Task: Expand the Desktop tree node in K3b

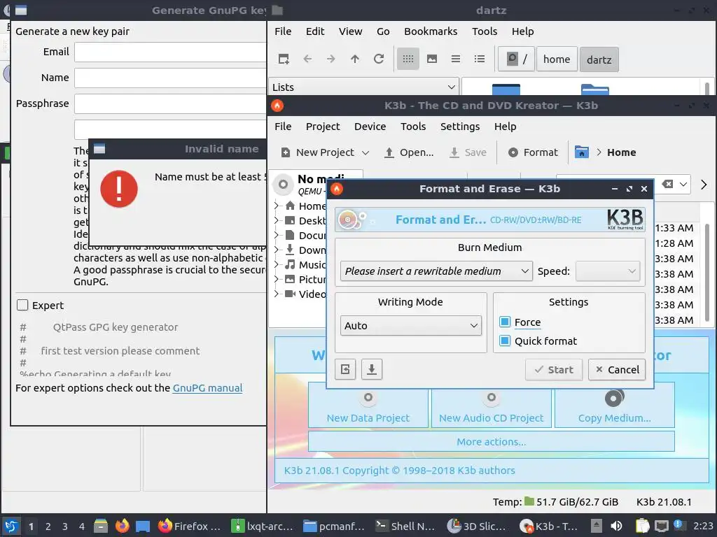Action: (x=276, y=220)
